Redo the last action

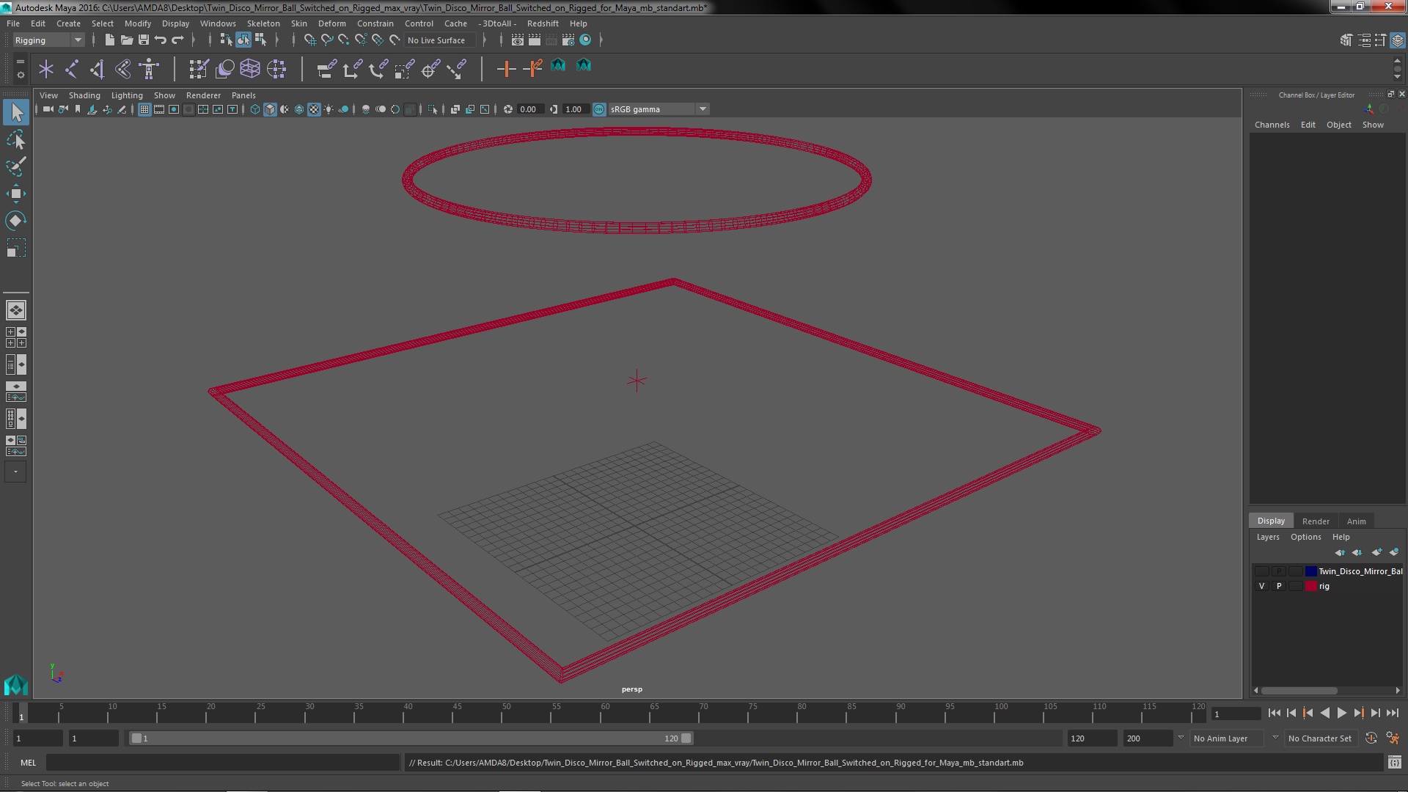[177, 40]
